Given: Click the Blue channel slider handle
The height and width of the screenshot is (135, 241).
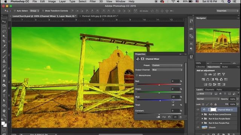Looking at the screenshot, I should pyautogui.click(x=160, y=100).
